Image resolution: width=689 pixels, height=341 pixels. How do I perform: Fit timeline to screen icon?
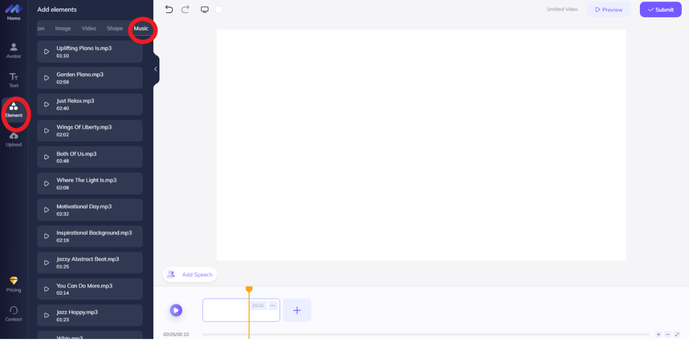tap(677, 334)
